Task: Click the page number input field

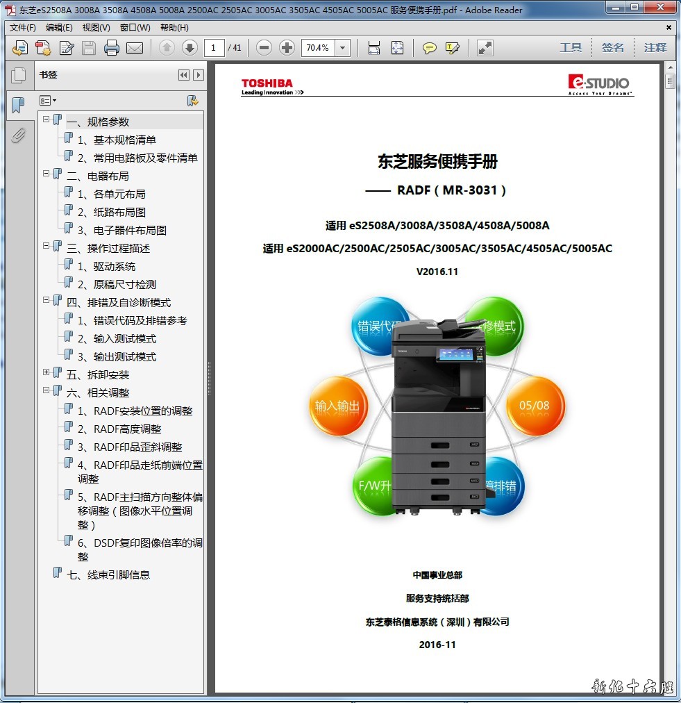Action: pyautogui.click(x=213, y=48)
